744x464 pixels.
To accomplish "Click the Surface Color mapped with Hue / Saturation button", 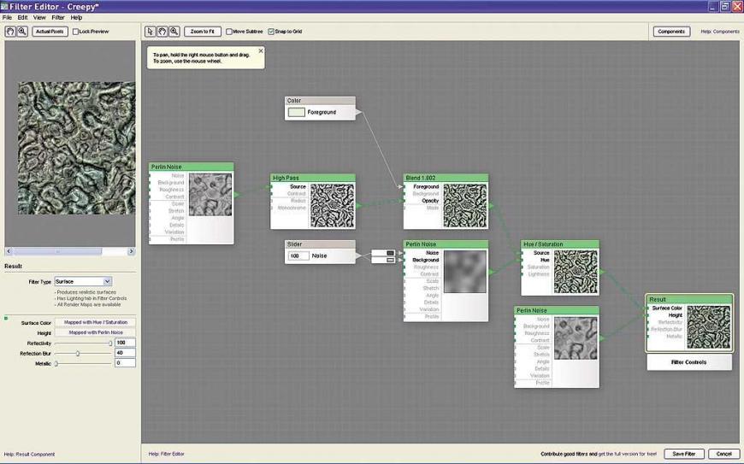I will [96, 322].
